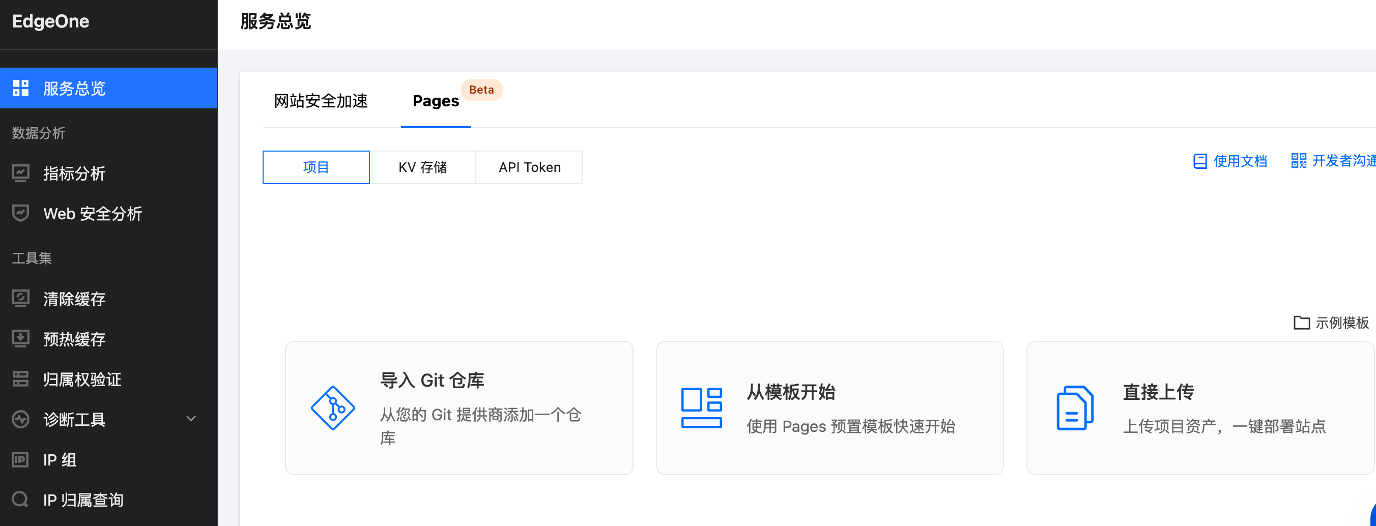Select the Pages Beta tab
This screenshot has height=526, width=1376.
click(435, 101)
